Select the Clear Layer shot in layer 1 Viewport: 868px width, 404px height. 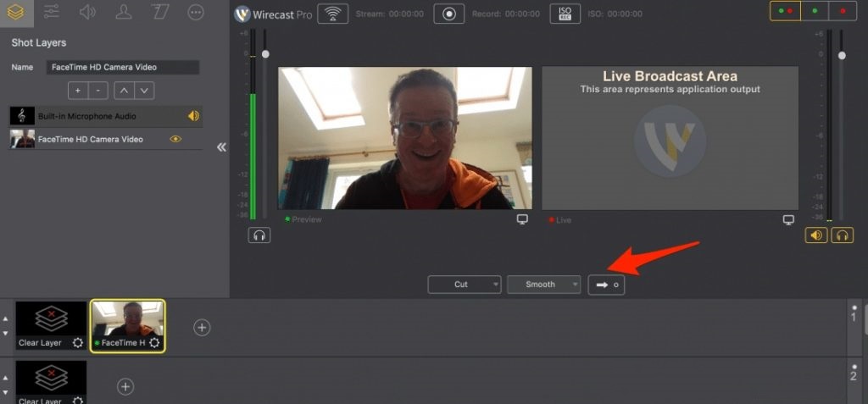click(x=51, y=327)
